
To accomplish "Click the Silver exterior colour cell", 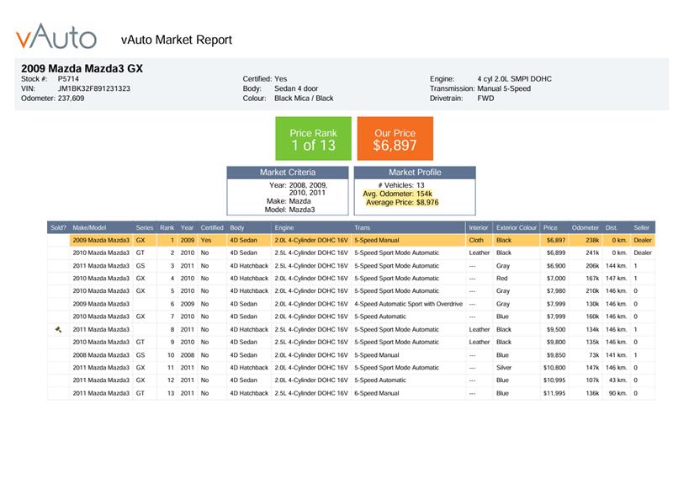I will [x=504, y=368].
